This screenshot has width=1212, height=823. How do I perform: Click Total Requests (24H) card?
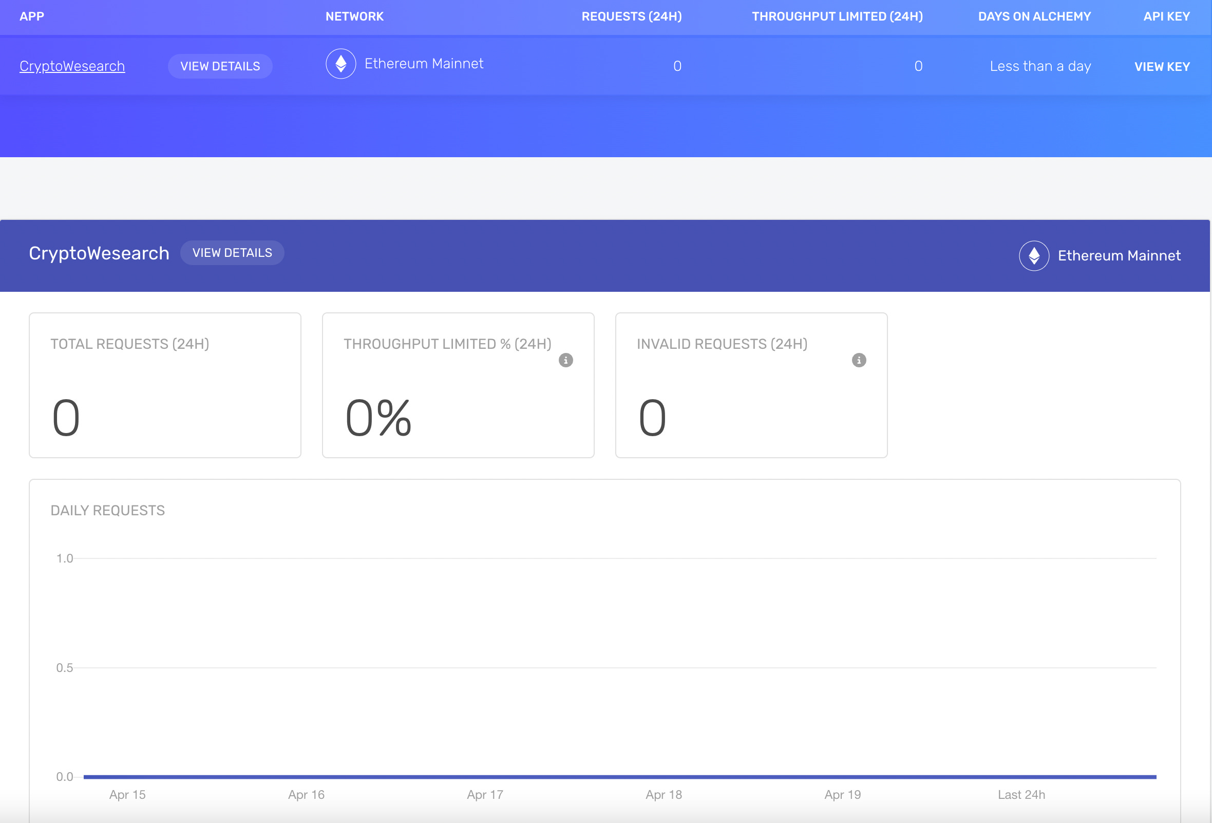[x=165, y=385]
